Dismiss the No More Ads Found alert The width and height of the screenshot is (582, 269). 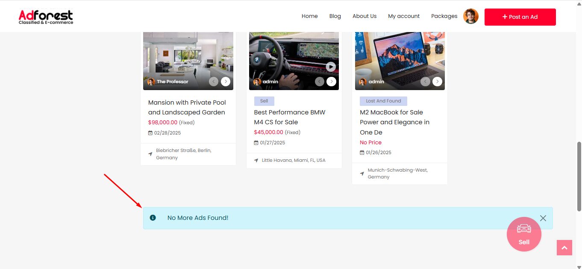pyautogui.click(x=543, y=218)
